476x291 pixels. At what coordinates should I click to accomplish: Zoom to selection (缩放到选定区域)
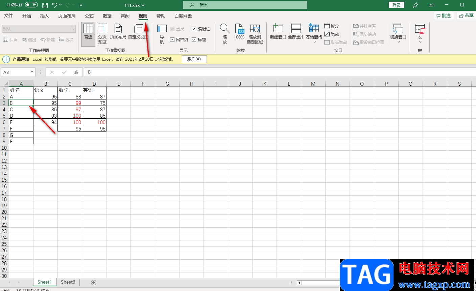(255, 34)
